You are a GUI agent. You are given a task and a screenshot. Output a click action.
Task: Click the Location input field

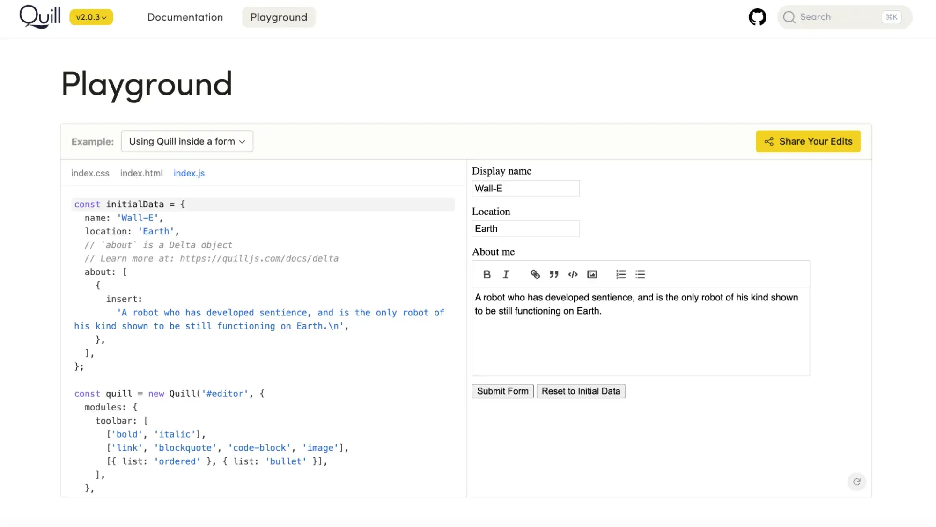tap(525, 229)
